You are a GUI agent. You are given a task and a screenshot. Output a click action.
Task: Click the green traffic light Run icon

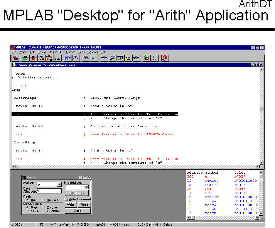point(25,58)
